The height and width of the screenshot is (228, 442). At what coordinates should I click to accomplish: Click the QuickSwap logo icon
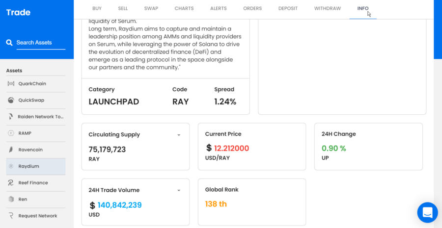tap(11, 100)
